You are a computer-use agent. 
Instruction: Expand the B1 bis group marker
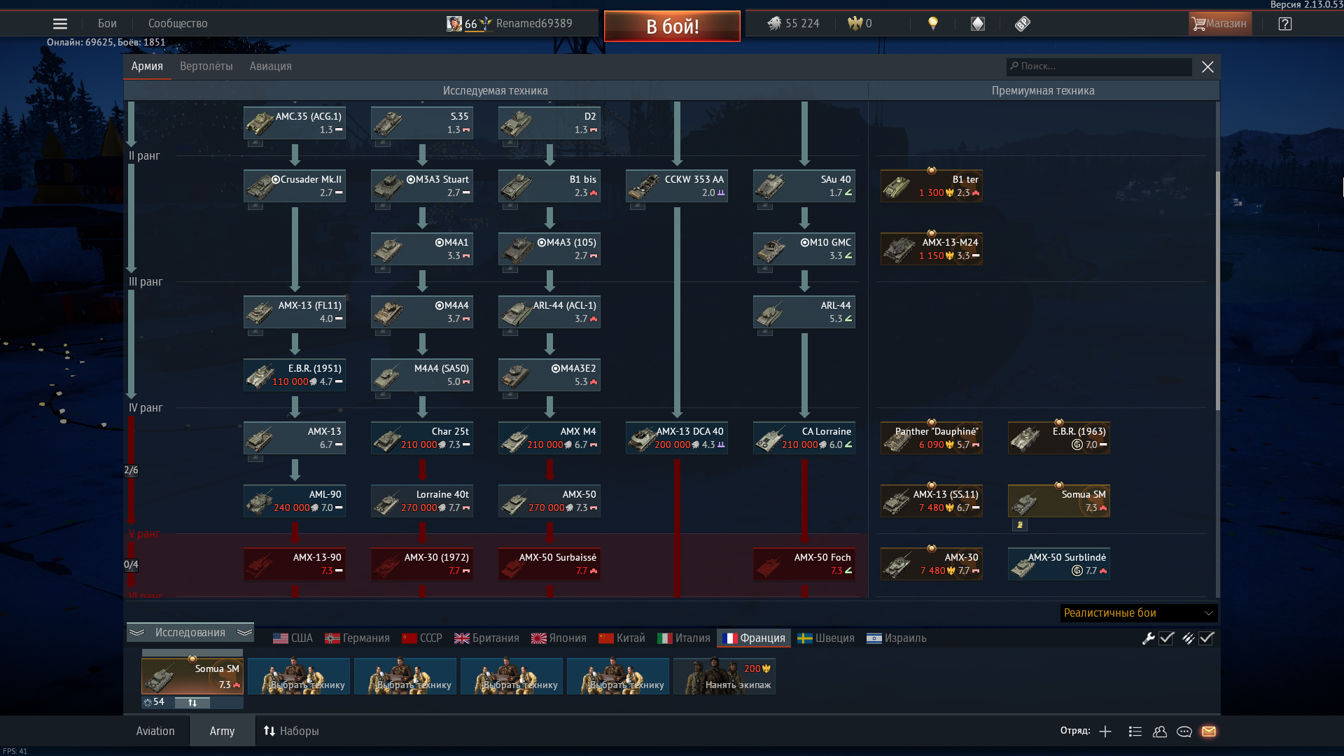[x=510, y=206]
